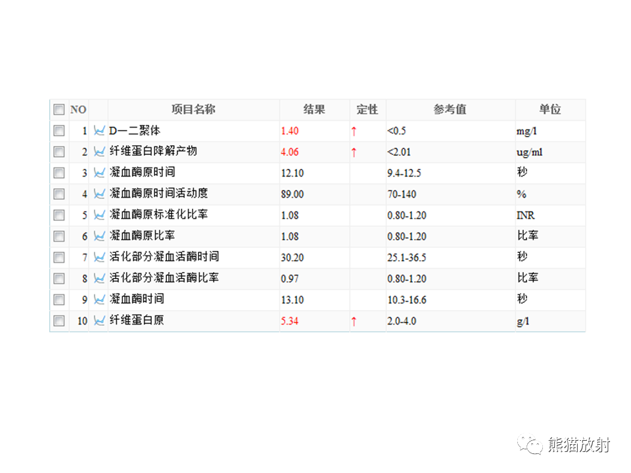
Task: Open trend chart icon for 凝血酶时间 row 9
Action: pyautogui.click(x=99, y=300)
